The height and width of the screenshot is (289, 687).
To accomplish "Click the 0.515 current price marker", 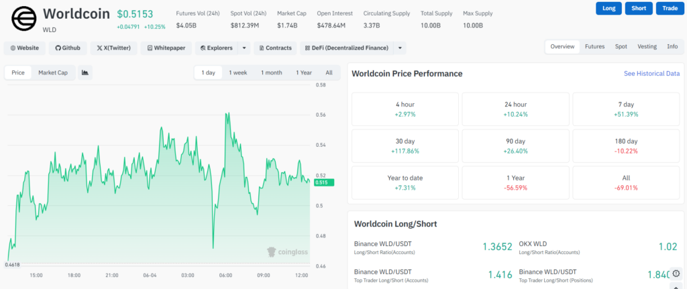I will coord(323,182).
